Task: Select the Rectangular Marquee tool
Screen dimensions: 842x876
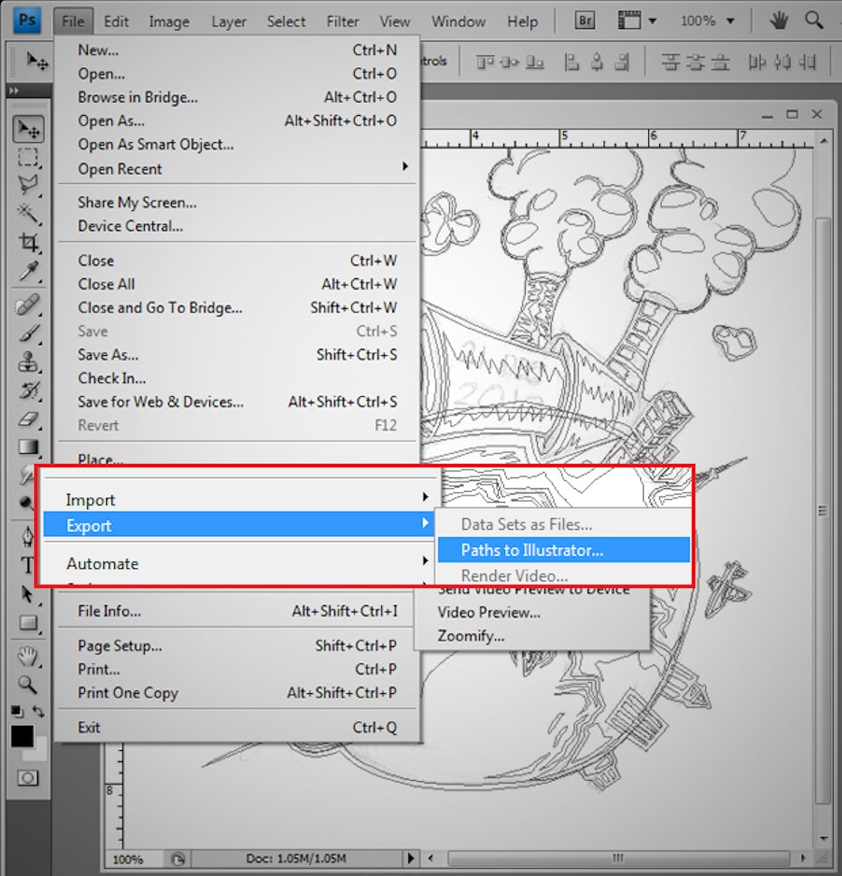Action: 28,157
